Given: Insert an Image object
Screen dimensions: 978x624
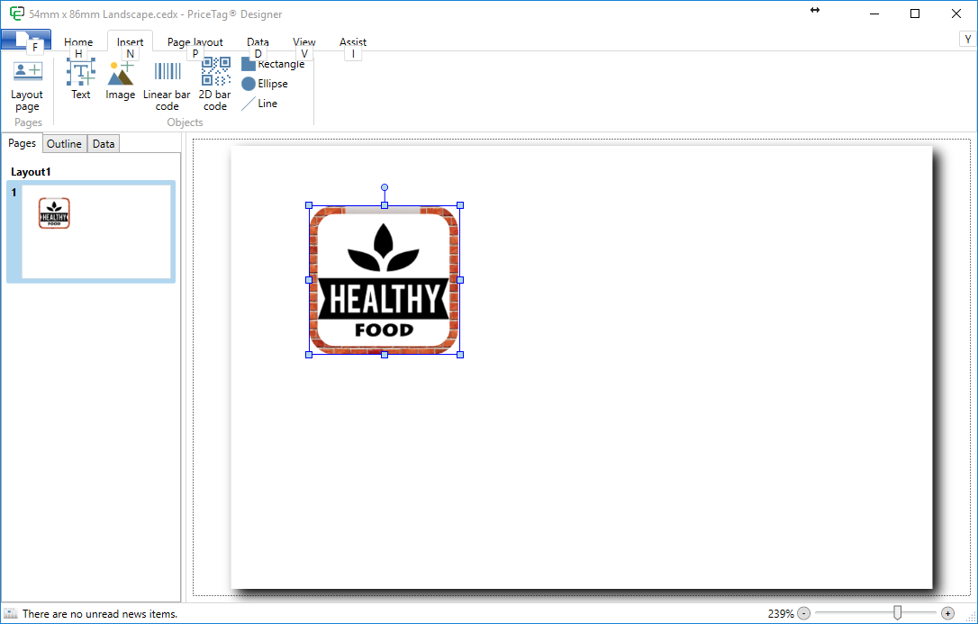Looking at the screenshot, I should [x=121, y=79].
